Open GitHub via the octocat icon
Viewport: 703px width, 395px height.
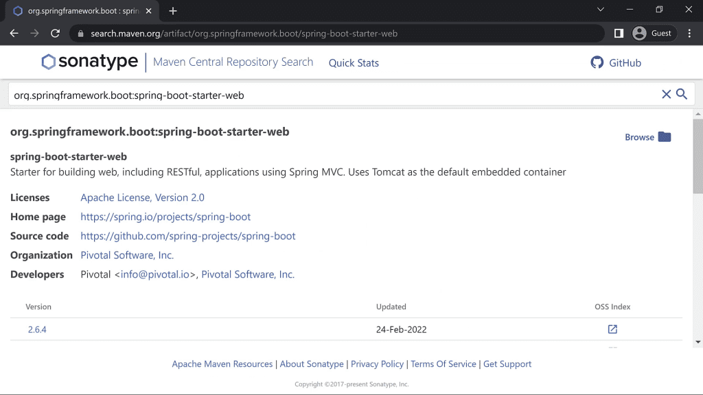tap(597, 62)
